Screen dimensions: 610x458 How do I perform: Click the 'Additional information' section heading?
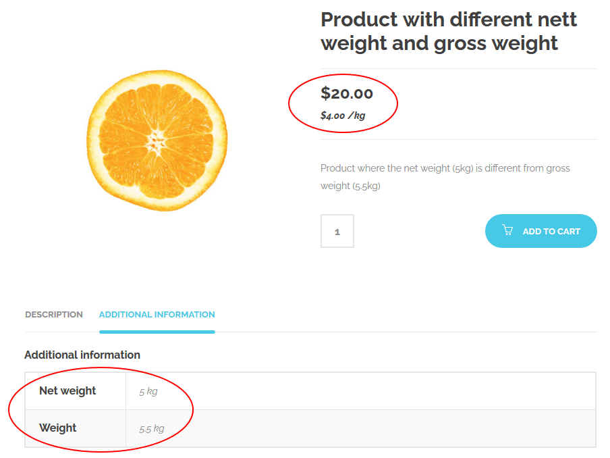point(82,355)
